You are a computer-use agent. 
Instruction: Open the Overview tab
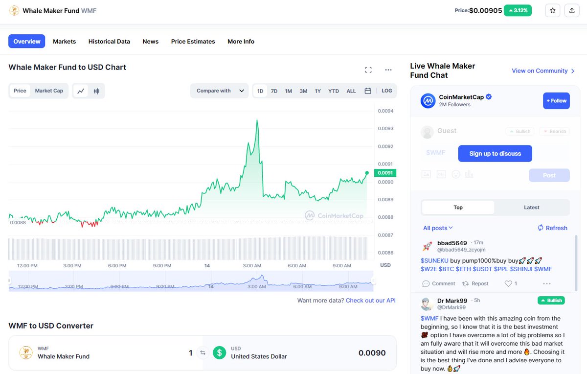click(x=27, y=41)
